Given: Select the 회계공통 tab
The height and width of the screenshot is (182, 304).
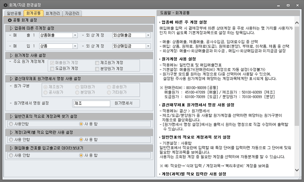Looking at the screenshot, I should (x=33, y=13).
